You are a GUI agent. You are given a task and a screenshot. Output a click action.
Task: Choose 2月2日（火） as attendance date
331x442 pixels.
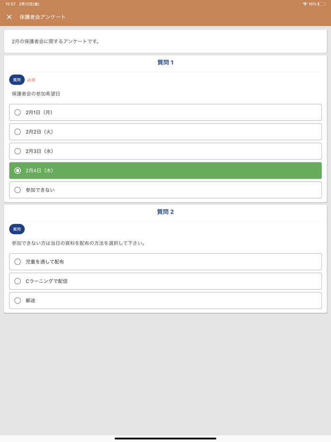165,132
